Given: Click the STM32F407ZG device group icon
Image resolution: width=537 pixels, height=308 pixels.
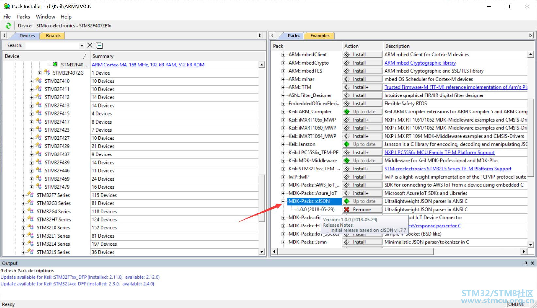Looking at the screenshot, I should [x=47, y=72].
